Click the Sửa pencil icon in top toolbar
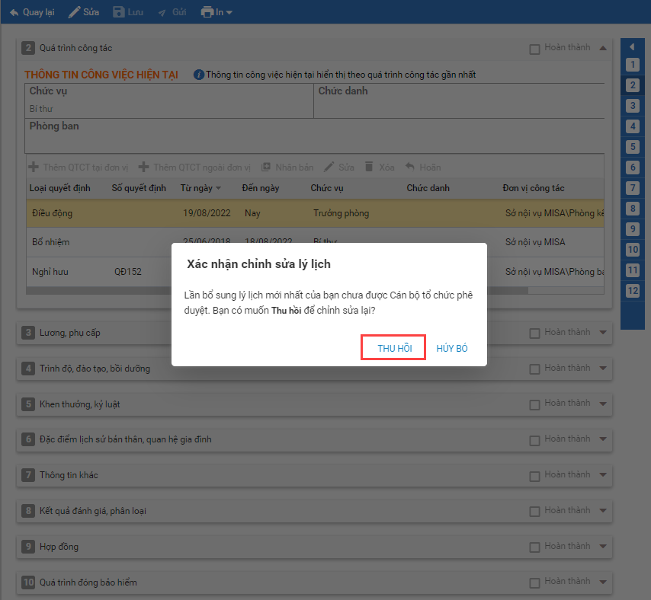This screenshot has height=600, width=651. (x=74, y=12)
